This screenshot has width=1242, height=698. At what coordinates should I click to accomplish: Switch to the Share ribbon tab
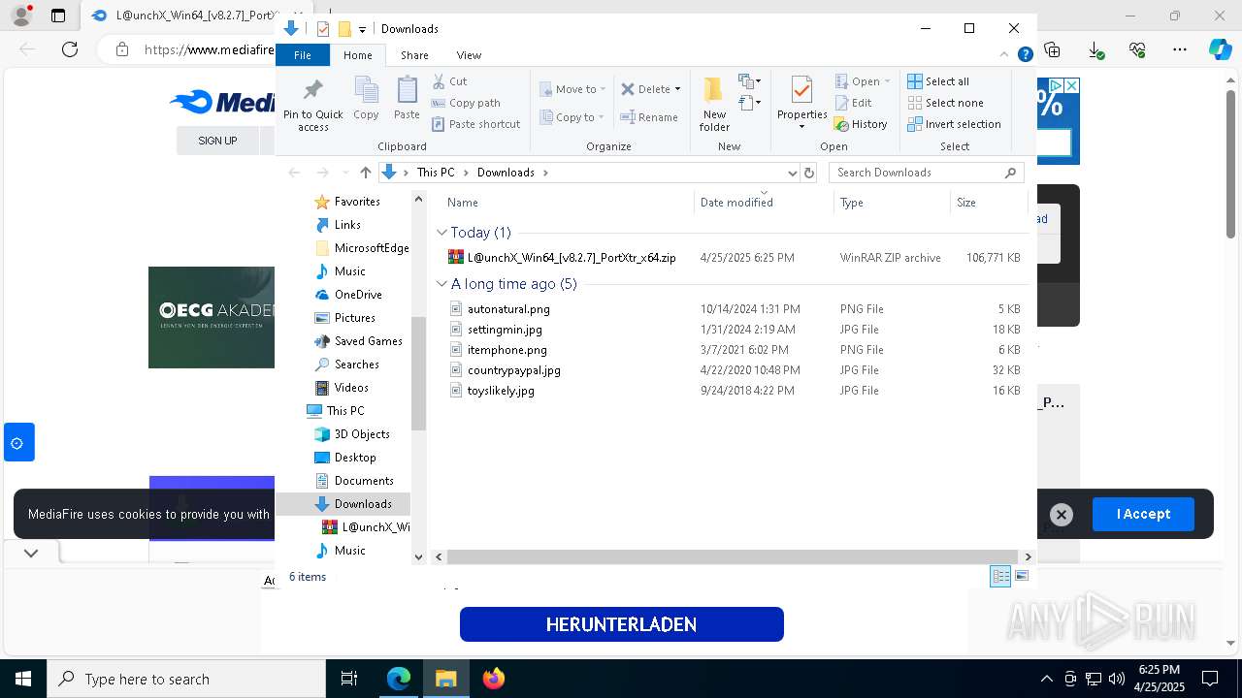[414, 55]
